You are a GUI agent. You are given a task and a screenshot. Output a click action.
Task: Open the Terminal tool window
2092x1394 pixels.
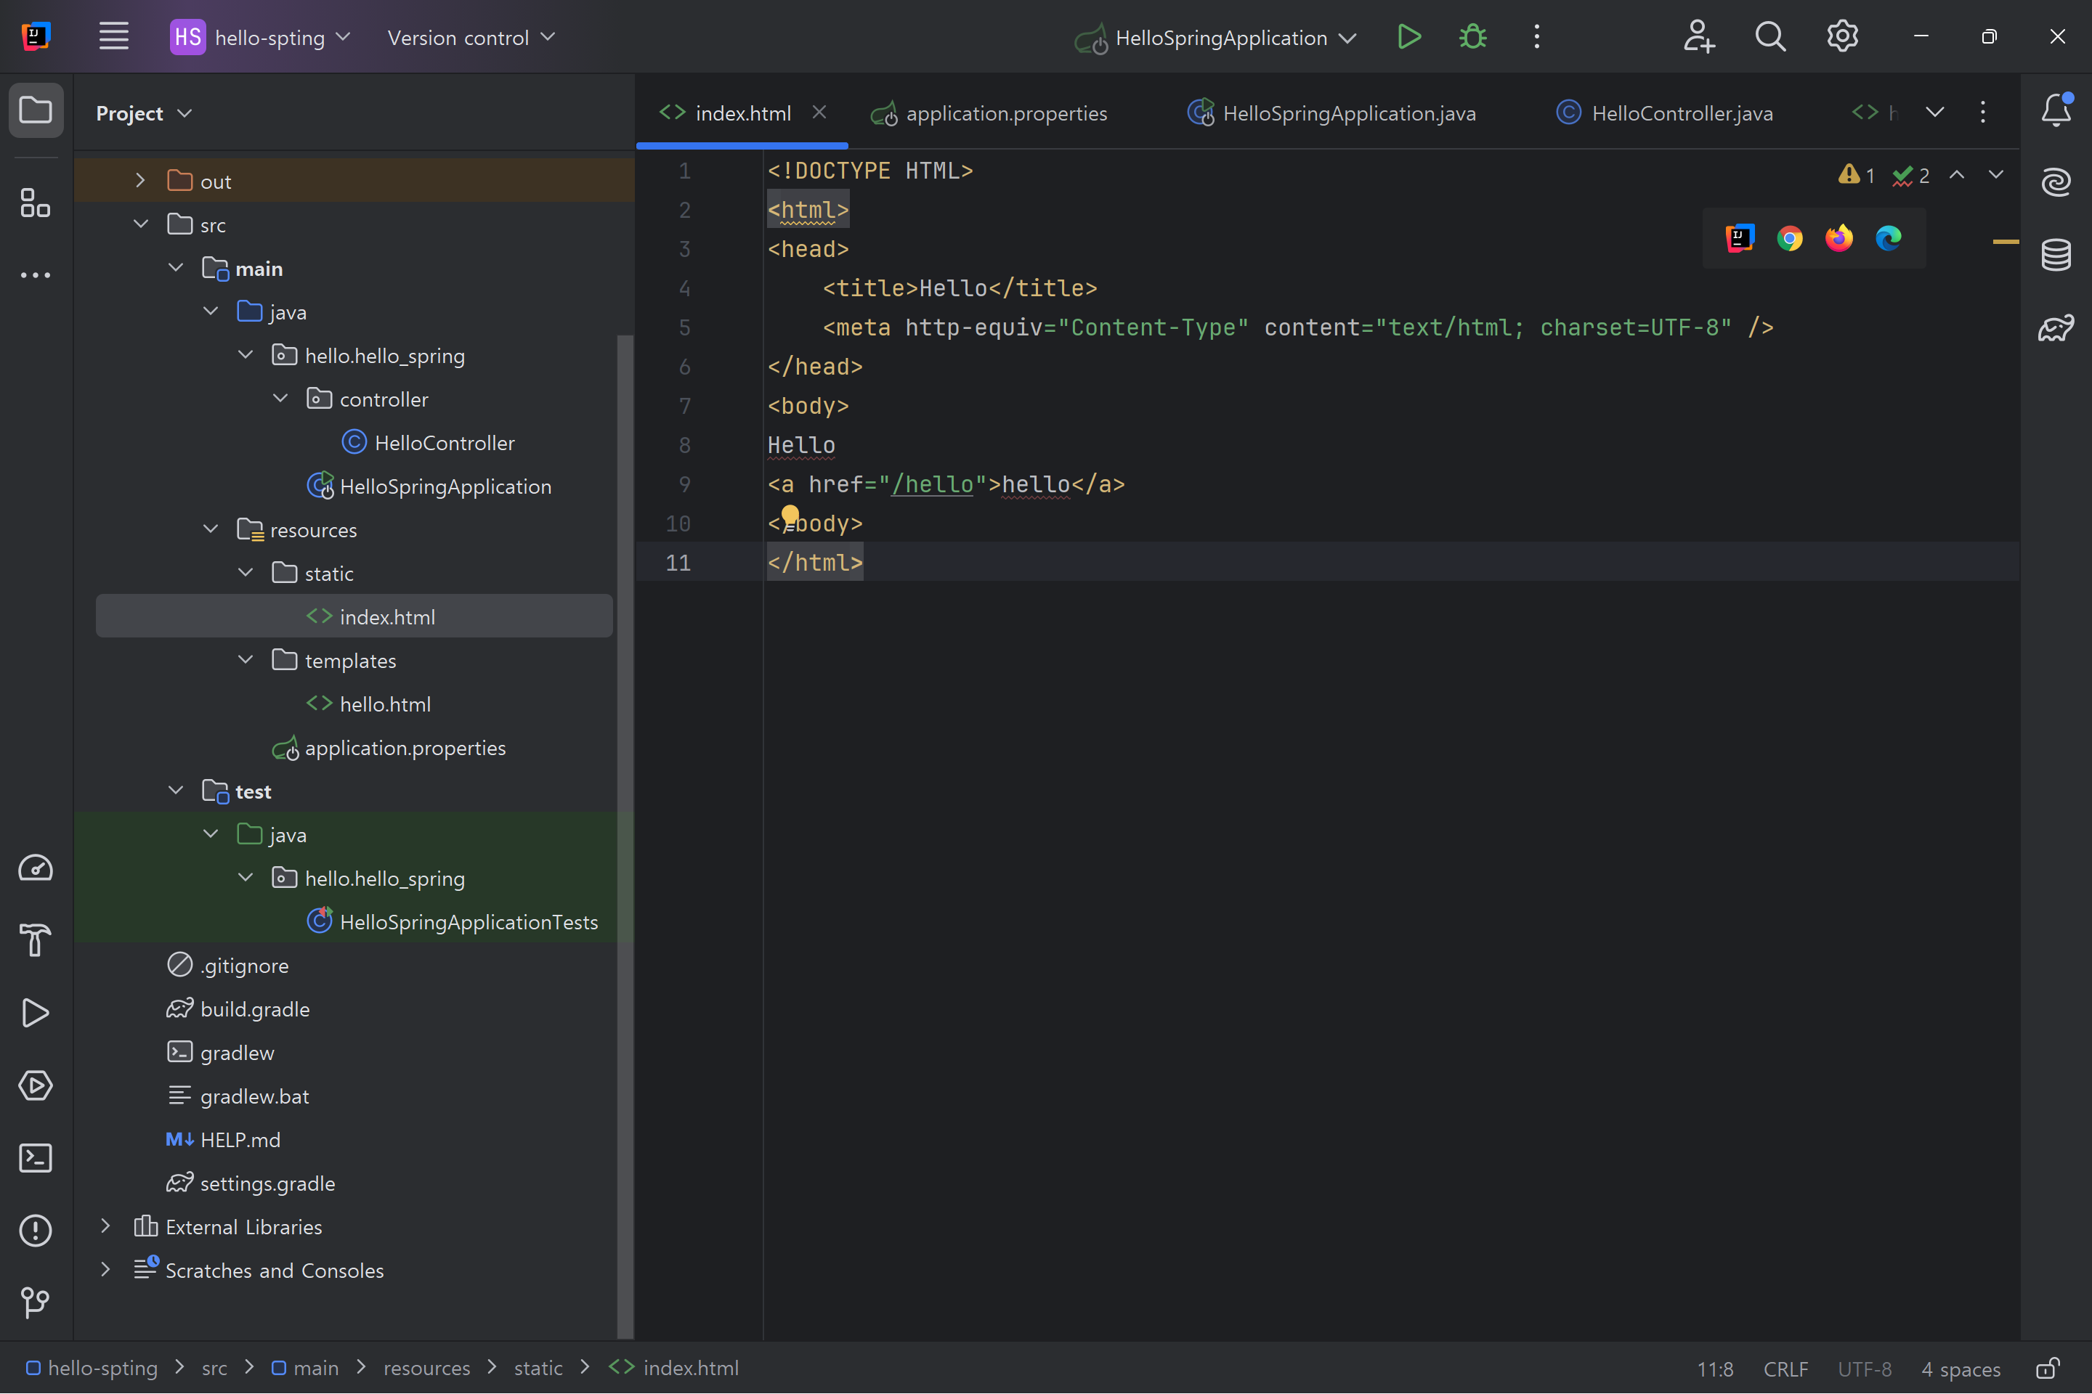(x=36, y=1157)
